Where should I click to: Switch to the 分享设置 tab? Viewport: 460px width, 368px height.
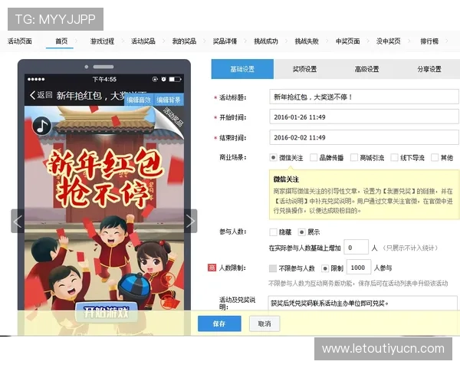click(429, 69)
